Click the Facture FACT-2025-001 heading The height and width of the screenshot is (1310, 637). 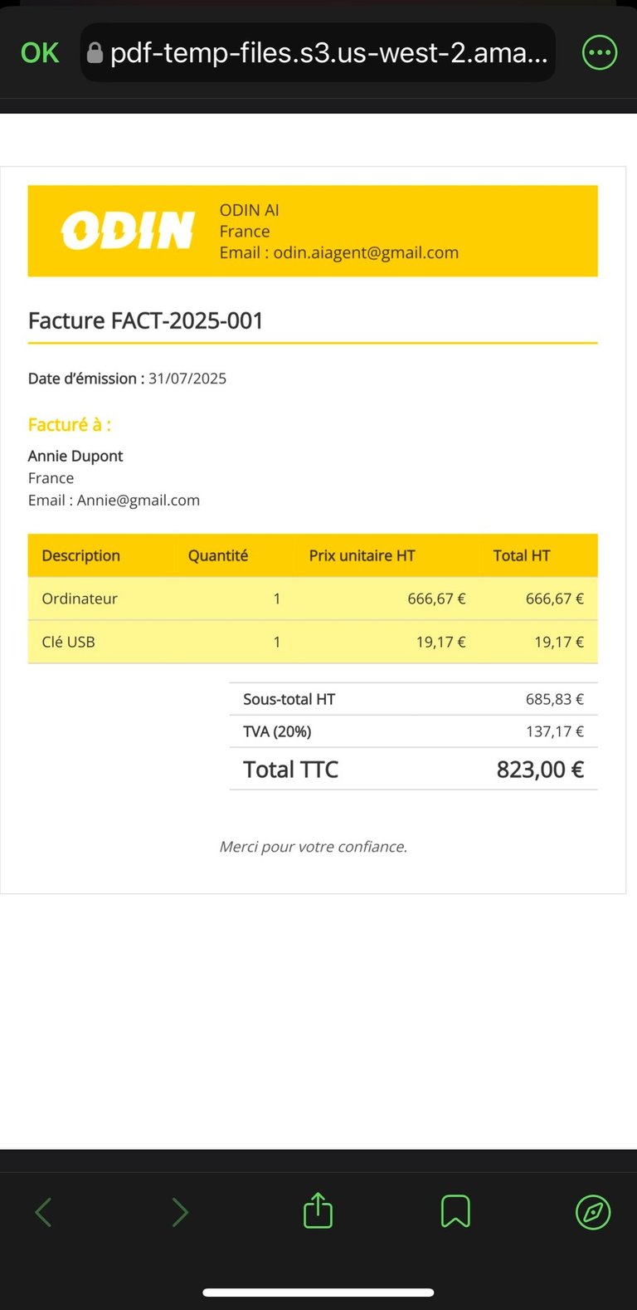click(x=146, y=321)
